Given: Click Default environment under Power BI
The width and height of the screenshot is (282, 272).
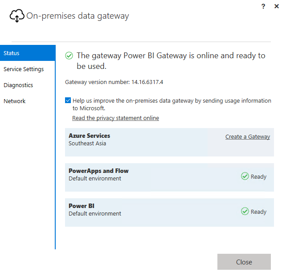Looking at the screenshot, I should tap(95, 213).
